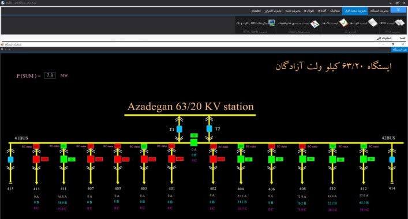Select feeder 415 blue element
The image size is (408, 219).
(10, 160)
